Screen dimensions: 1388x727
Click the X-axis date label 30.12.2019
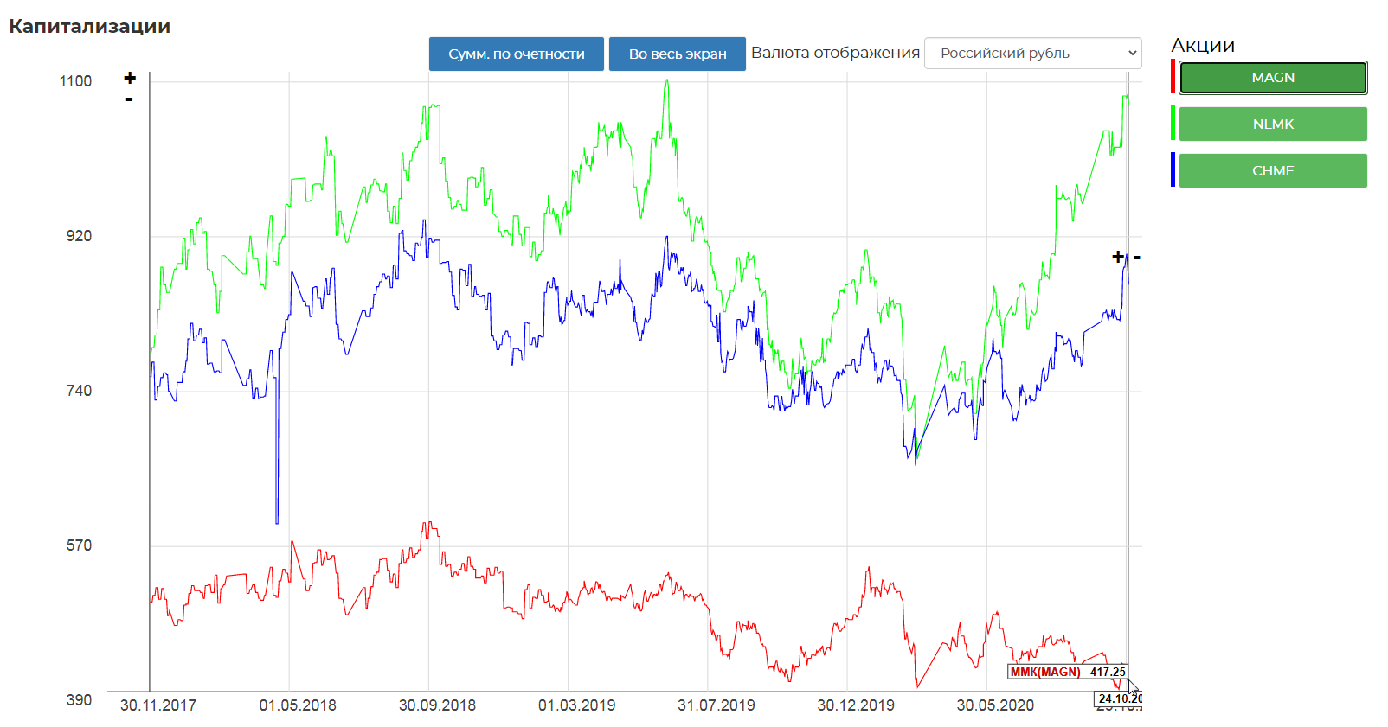(x=856, y=705)
